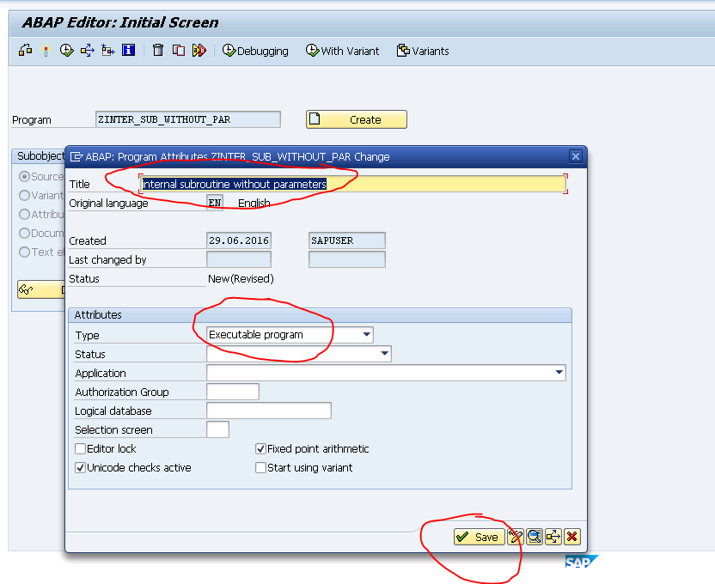
Task: Open the Status dropdown in Attributes
Action: [x=384, y=354]
